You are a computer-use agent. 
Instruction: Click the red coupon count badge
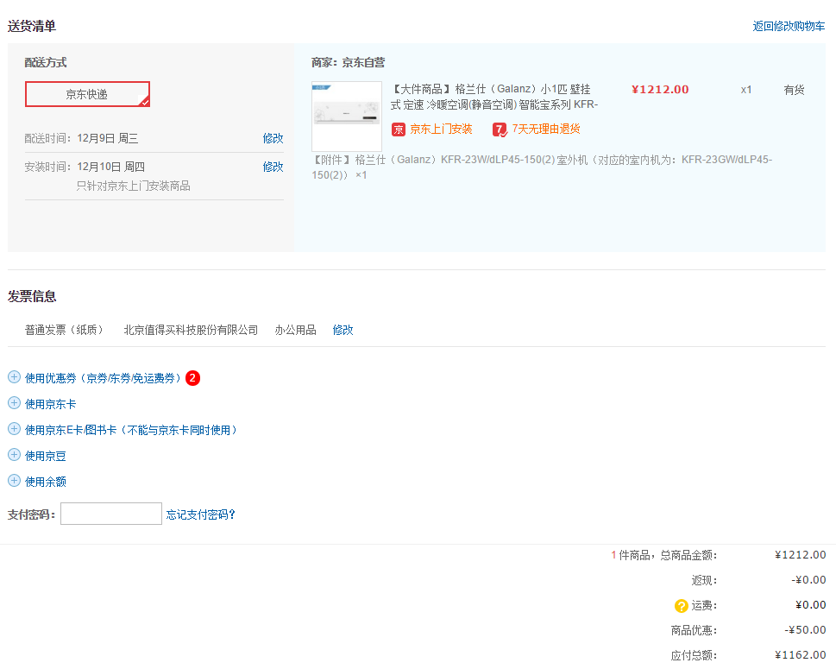[x=192, y=378]
